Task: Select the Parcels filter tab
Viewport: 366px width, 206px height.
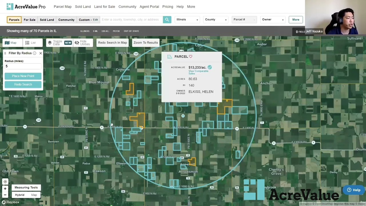Action: (14, 20)
